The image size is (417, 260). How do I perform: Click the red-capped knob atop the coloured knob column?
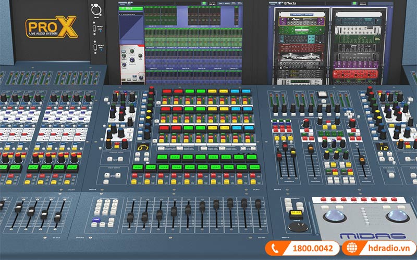tap(152, 90)
